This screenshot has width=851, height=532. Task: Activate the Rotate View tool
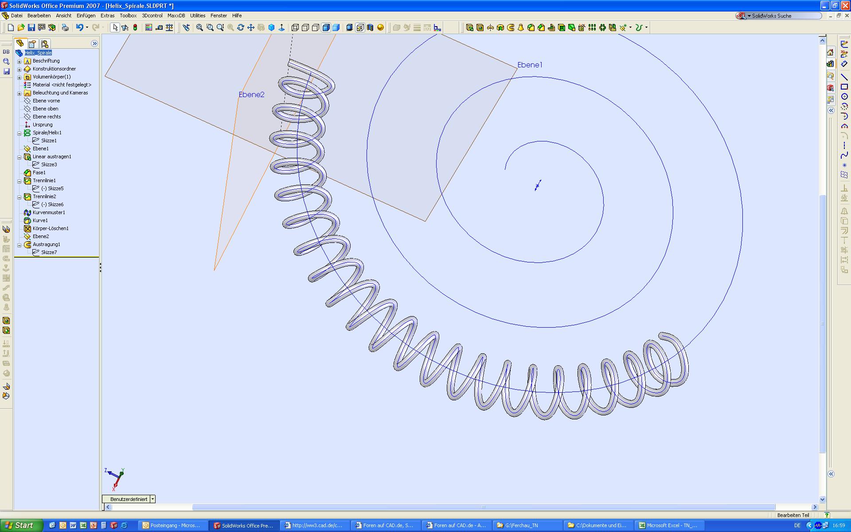coord(241,27)
